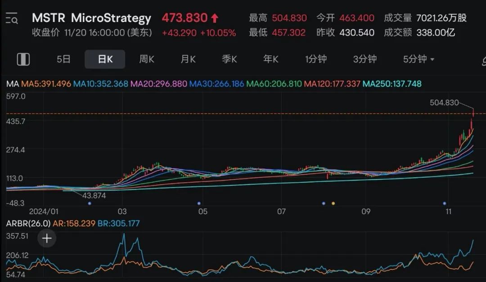The width and height of the screenshot is (486, 282).
Task: Expand the 5分钟 interval dropdown
Action: 418,59
